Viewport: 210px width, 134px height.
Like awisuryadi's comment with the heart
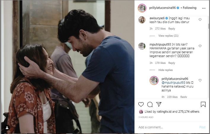[x=200, y=20]
